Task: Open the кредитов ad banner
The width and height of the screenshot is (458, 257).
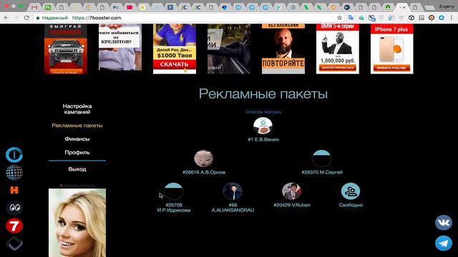Action: 120,47
